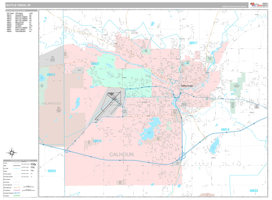Screen dimensions: 272x200
Task: Click the green Toll Roads line swatch
Action: 17,196
